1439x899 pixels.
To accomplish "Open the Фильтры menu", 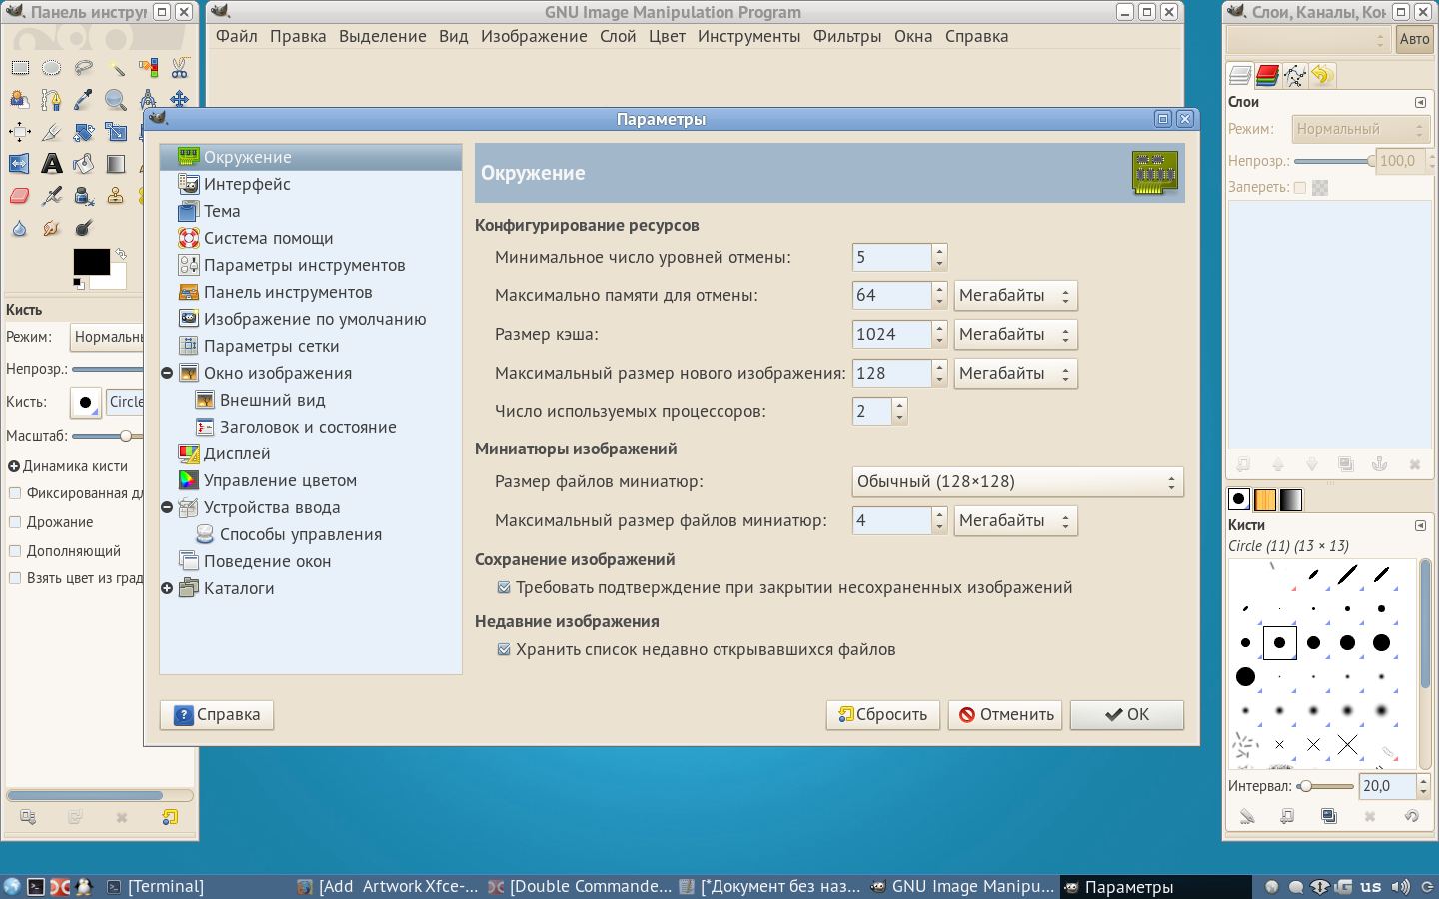I will click(847, 37).
